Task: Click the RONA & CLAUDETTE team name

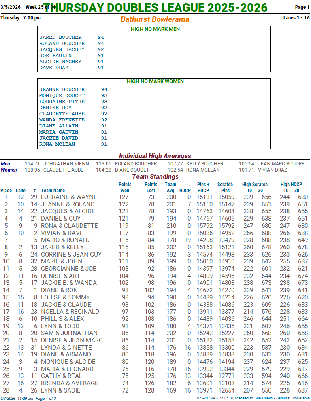Action: (x=69, y=226)
